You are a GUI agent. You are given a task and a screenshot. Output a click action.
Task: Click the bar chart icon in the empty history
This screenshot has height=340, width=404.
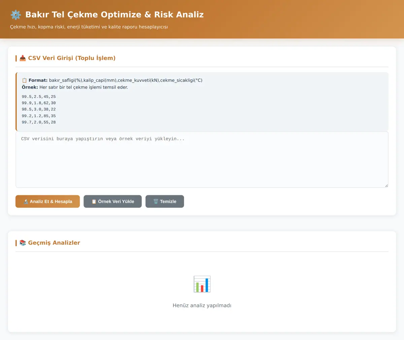coord(202,284)
